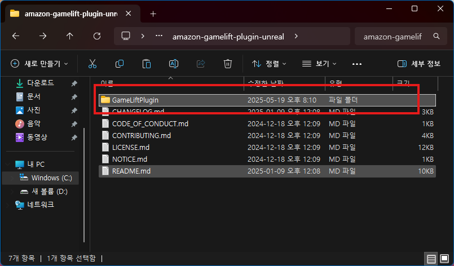Click the folder icon of GameLiftPlugin

click(105, 100)
